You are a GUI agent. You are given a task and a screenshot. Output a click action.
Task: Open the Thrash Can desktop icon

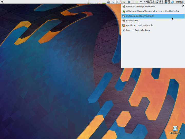175,130
